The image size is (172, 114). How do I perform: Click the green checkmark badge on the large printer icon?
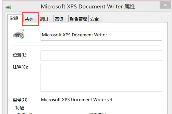point(22,37)
